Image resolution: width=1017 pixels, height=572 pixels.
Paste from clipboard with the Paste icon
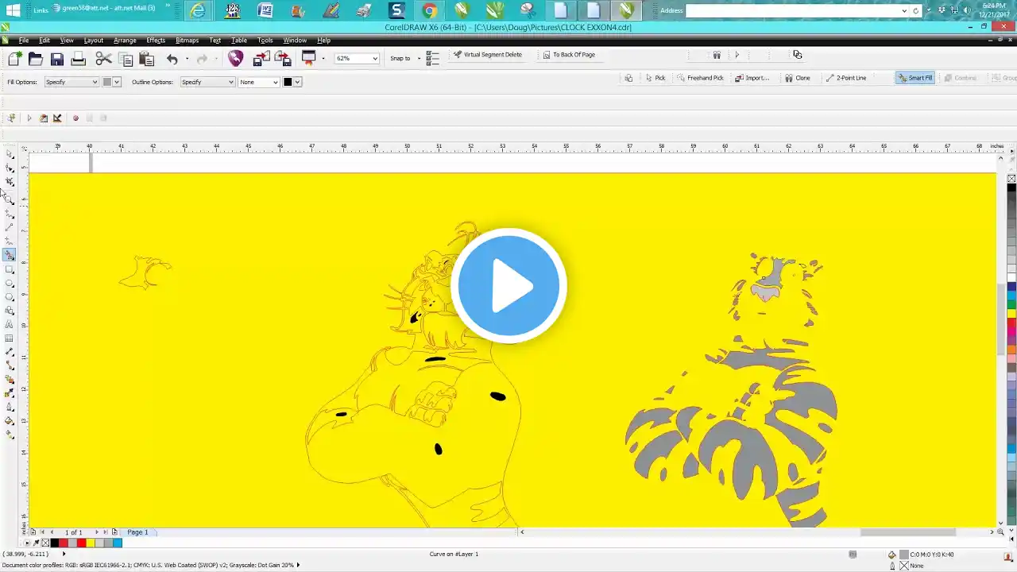tap(146, 58)
